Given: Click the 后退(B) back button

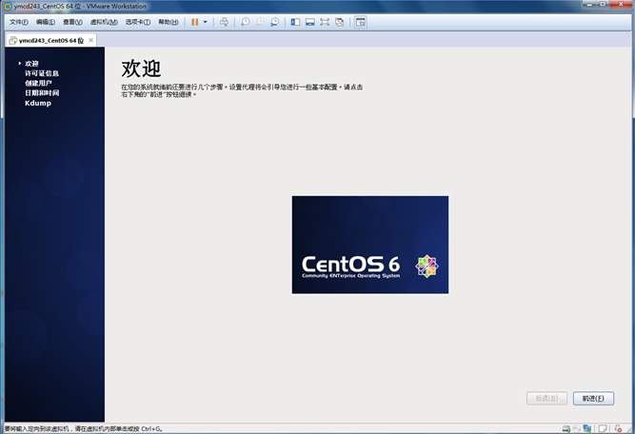Looking at the screenshot, I should (546, 399).
